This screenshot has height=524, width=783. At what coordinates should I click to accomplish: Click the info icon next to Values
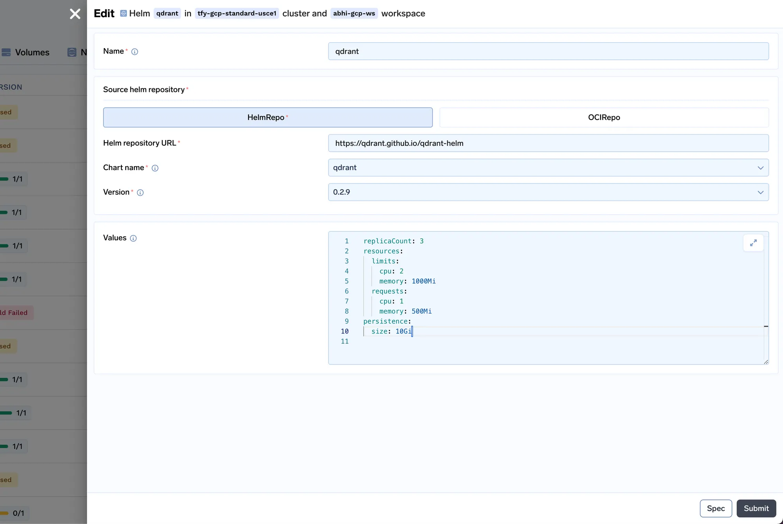pyautogui.click(x=133, y=239)
